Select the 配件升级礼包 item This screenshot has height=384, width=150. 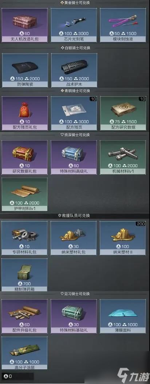[x=25, y=316]
